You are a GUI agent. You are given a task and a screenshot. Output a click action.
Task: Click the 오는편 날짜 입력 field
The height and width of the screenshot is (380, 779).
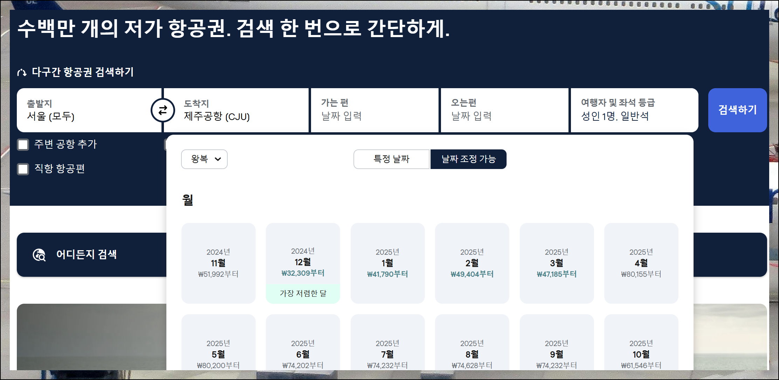pos(504,110)
